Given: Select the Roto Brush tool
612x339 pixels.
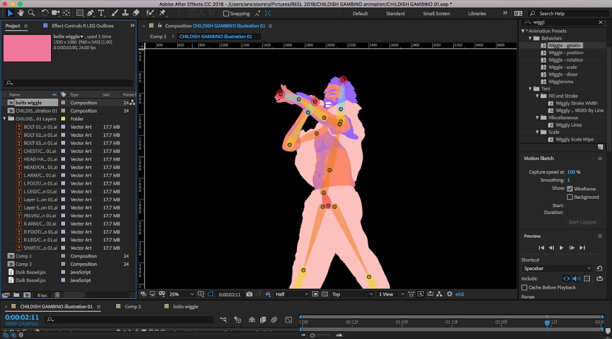Looking at the screenshot, I should [x=149, y=13].
